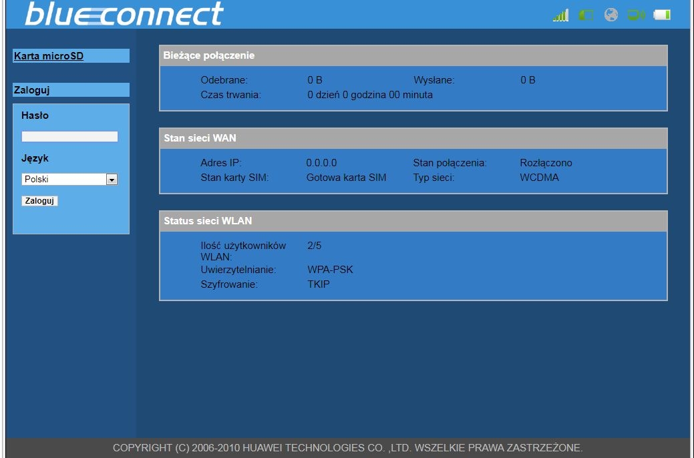Image resolution: width=694 pixels, height=458 pixels.
Task: Click the Typ sieci label
Action: pyautogui.click(x=433, y=178)
